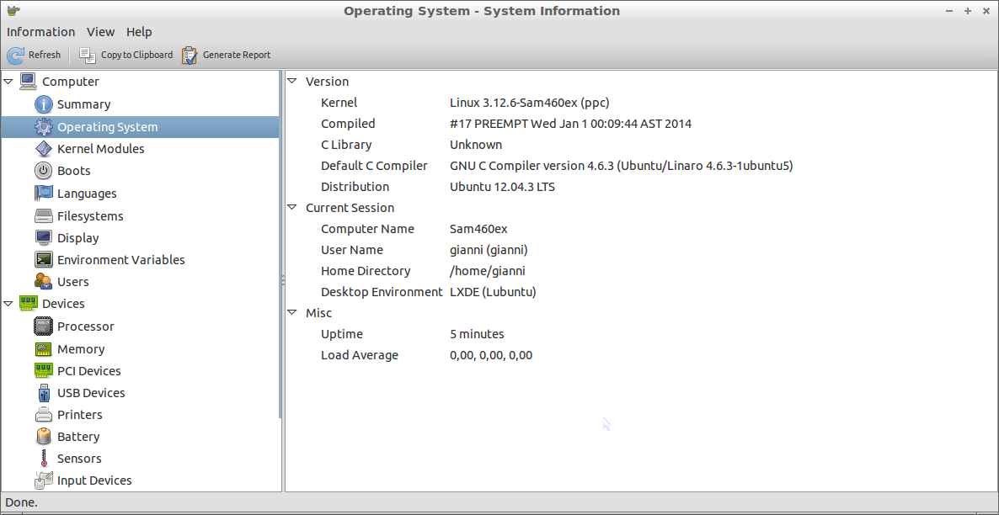Image resolution: width=999 pixels, height=515 pixels.
Task: Click the Refresh toolbar button
Action: pos(35,55)
